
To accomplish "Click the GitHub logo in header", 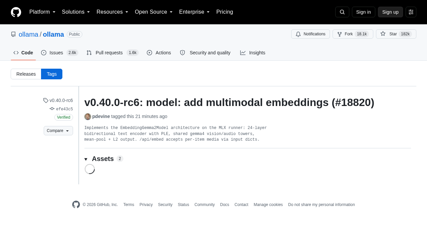I will pyautogui.click(x=16, y=12).
